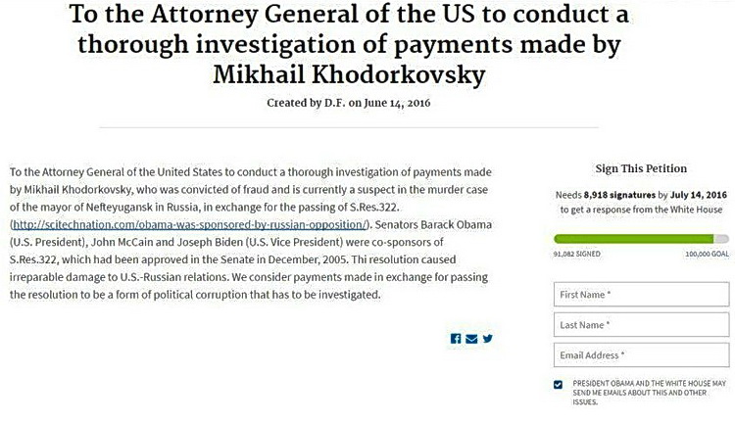Uncheck the White House emails checkbox
The height and width of the screenshot is (422, 735).
(558, 385)
